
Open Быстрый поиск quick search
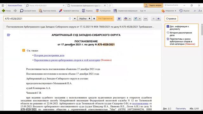[28, 11]
